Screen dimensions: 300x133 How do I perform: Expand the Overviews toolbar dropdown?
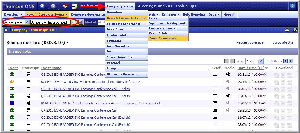click(13, 15)
